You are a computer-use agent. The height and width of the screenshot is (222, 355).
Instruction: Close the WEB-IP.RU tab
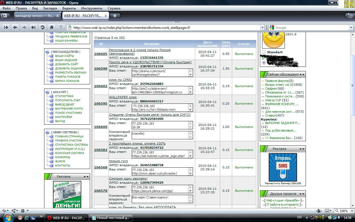(106, 16)
